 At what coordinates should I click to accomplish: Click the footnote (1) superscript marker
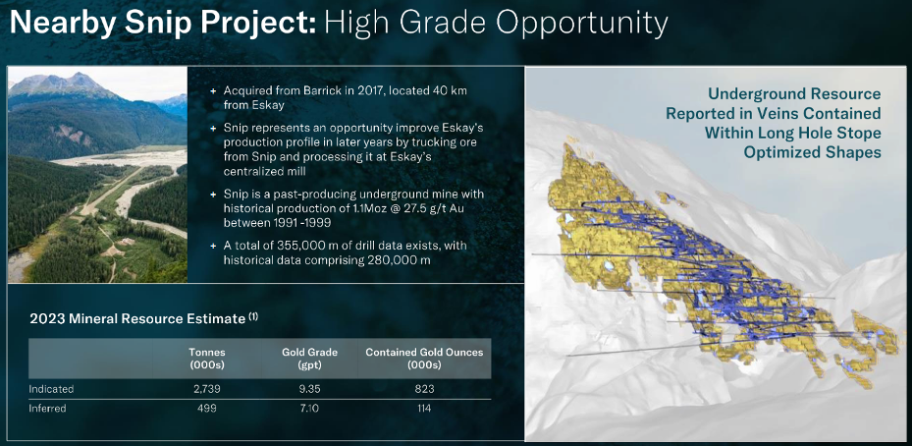coord(253,314)
